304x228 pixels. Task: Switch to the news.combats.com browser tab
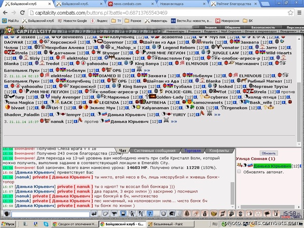[131, 4]
